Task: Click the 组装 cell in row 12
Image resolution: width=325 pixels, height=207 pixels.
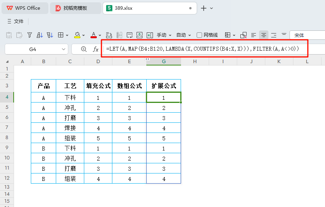Action: click(70, 179)
